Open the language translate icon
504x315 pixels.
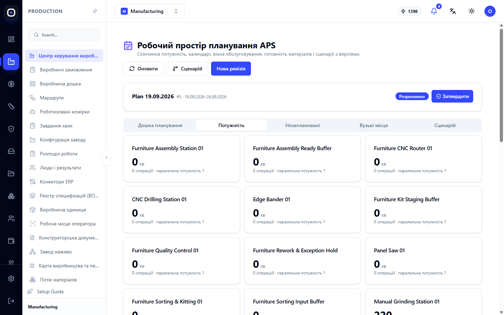coord(453,11)
